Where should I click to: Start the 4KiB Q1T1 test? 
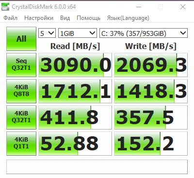click(x=21, y=144)
